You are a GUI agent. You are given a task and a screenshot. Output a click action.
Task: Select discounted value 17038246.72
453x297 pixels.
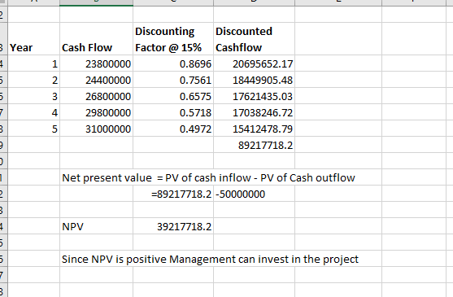254,112
